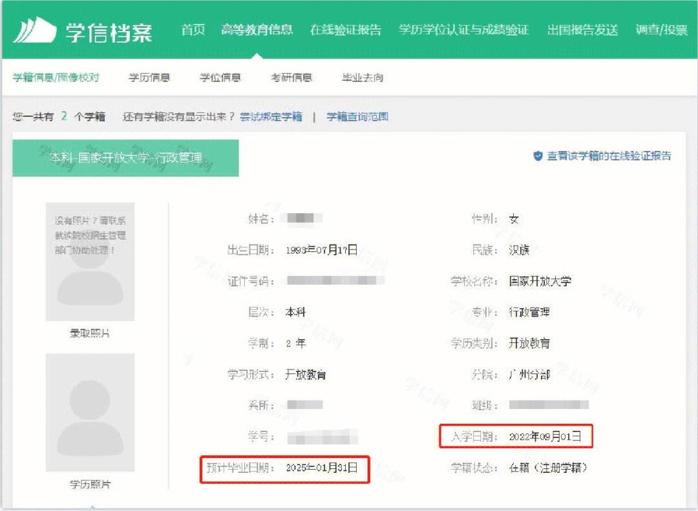Open the 首页 navigation item

coord(195,29)
